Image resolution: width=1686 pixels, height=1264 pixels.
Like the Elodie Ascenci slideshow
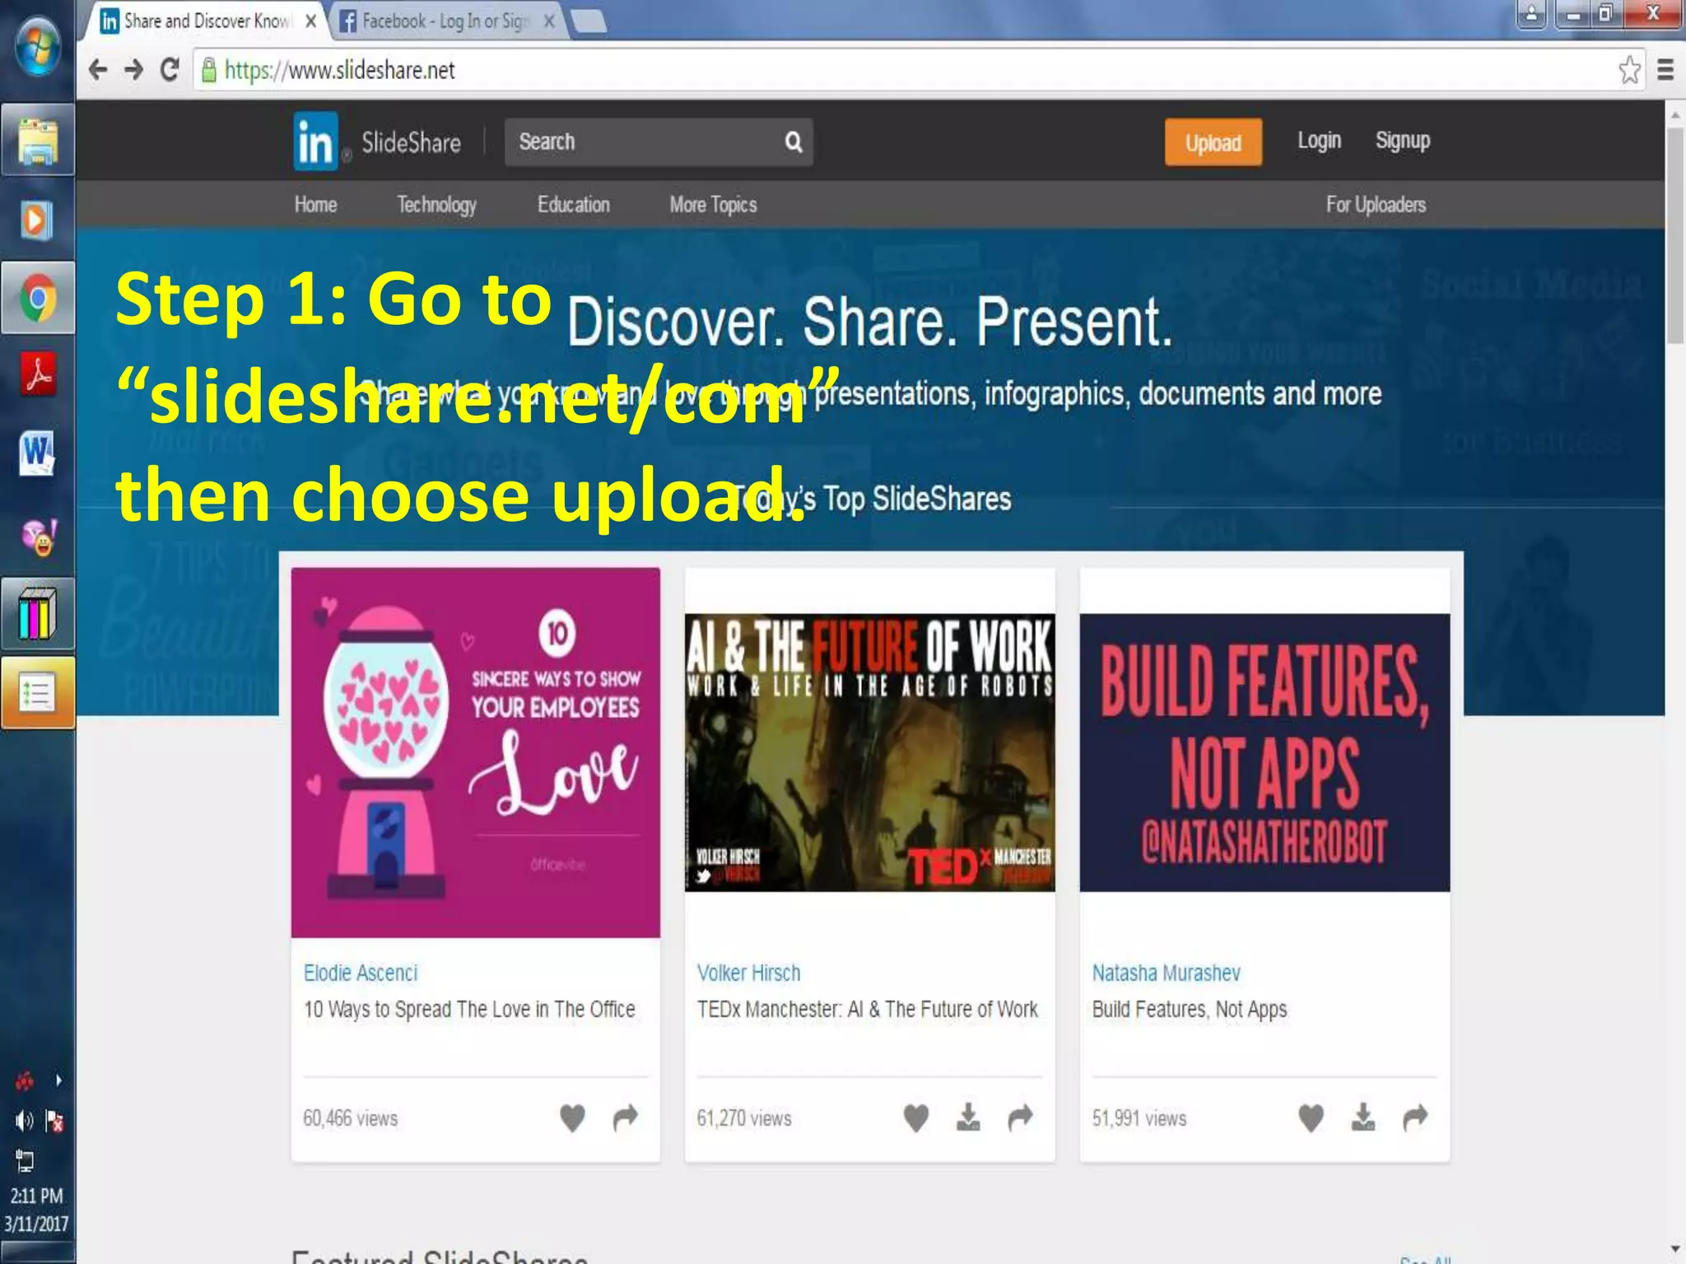(x=572, y=1118)
